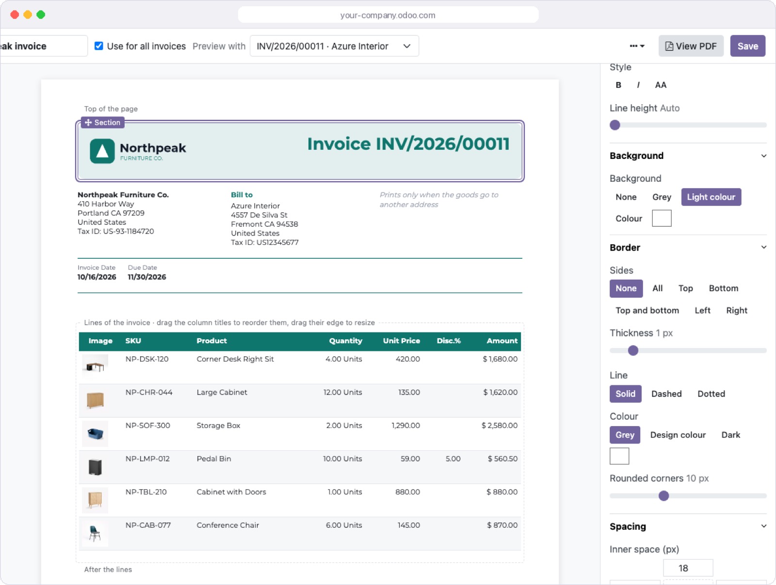Click the Quantity column header
776x585 pixels.
[346, 341]
